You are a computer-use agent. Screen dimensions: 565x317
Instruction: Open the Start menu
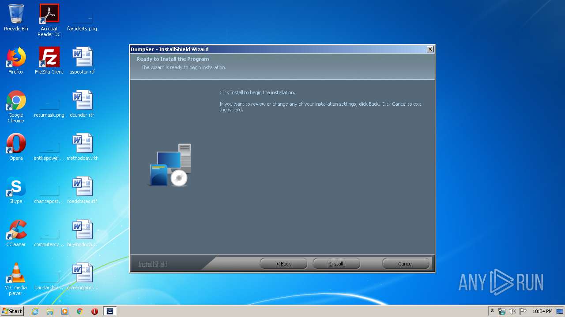tap(12, 311)
